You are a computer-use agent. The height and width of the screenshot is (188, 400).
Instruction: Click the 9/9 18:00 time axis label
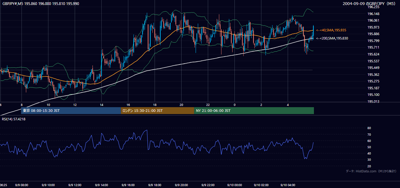coord(155,185)
